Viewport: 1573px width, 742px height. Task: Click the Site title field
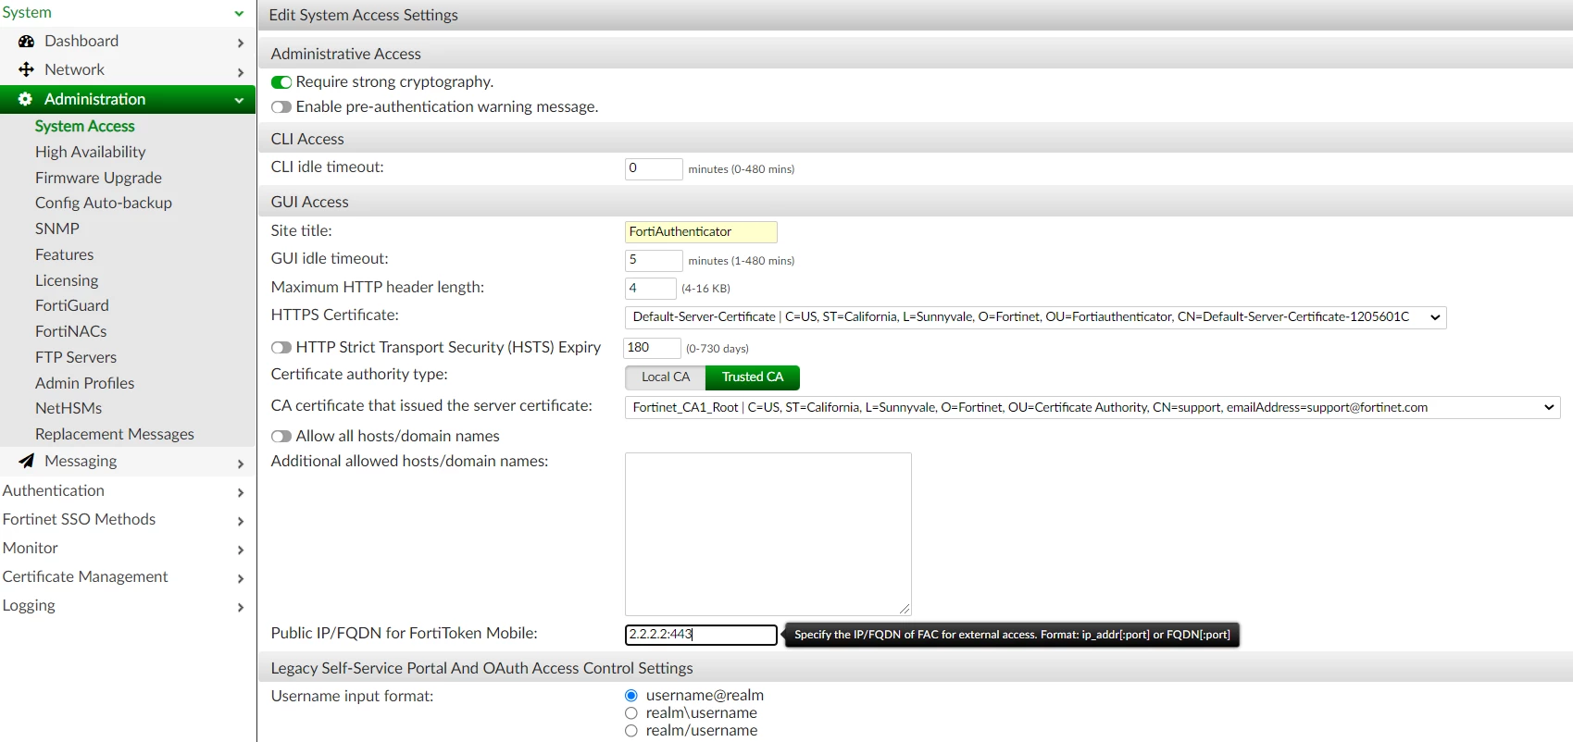(701, 232)
